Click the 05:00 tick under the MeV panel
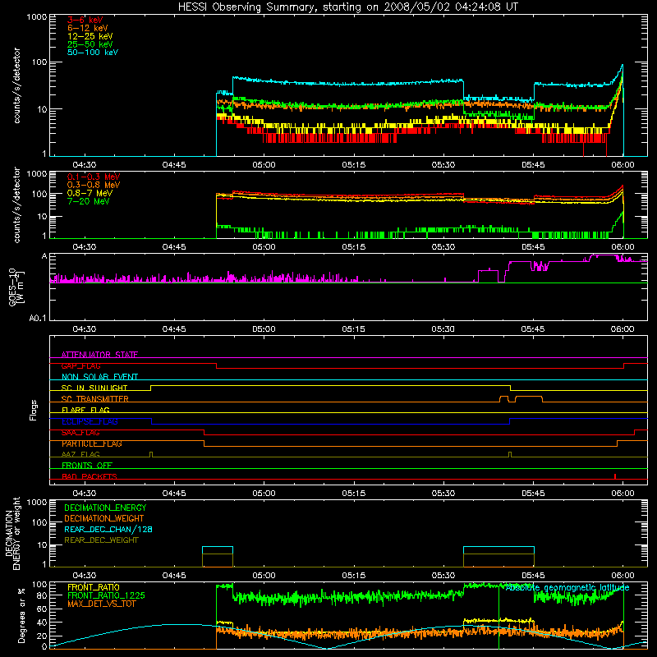 264,247
